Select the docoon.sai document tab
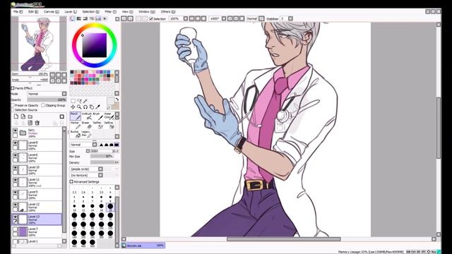The image size is (452, 254). pos(143,246)
